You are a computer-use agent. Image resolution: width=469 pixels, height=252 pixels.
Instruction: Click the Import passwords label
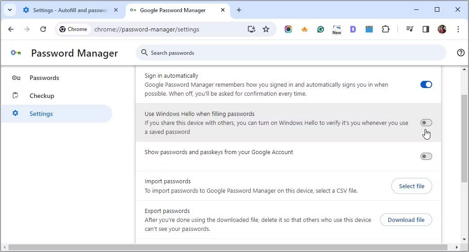click(168, 181)
